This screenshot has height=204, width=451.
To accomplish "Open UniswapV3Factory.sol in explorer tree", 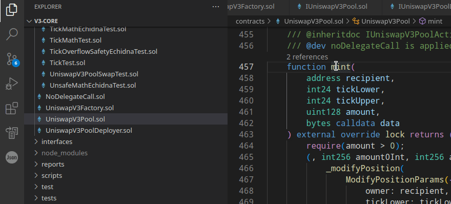I will point(79,108).
